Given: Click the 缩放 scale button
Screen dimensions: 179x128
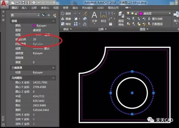Looking at the screenshot, I should [x=66, y=24].
